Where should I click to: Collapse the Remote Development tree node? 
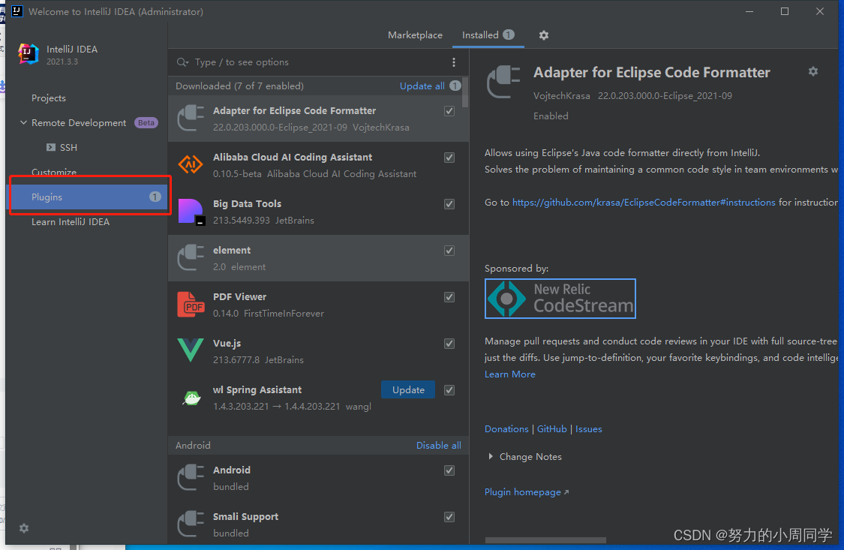coord(23,123)
